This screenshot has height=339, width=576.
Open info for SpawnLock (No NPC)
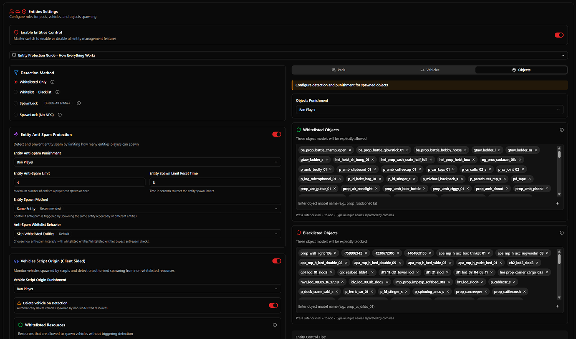(60, 115)
